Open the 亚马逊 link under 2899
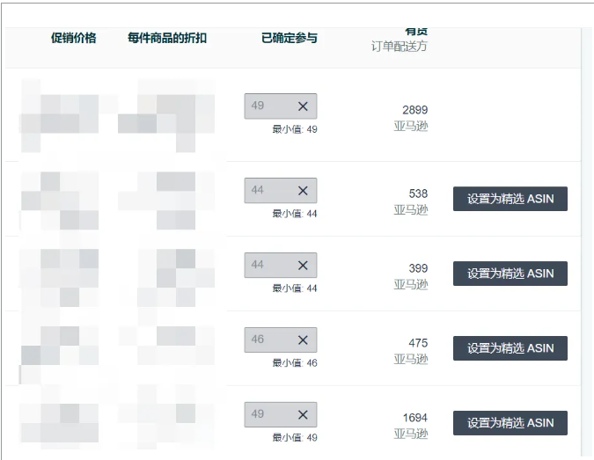Screen dimensions: 594x460 pyautogui.click(x=411, y=126)
